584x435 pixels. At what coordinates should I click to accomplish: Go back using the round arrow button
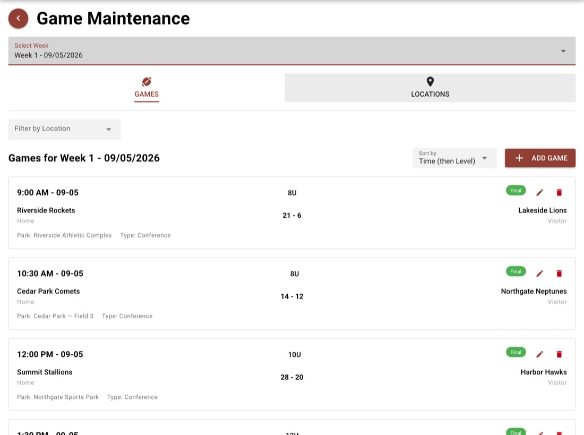[18, 18]
